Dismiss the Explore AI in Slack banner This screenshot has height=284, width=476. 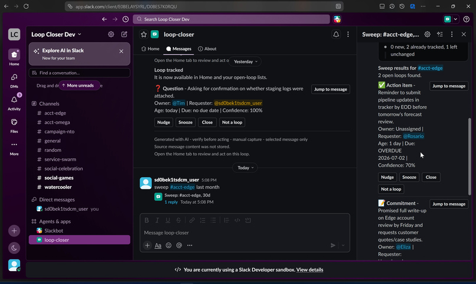(x=121, y=51)
